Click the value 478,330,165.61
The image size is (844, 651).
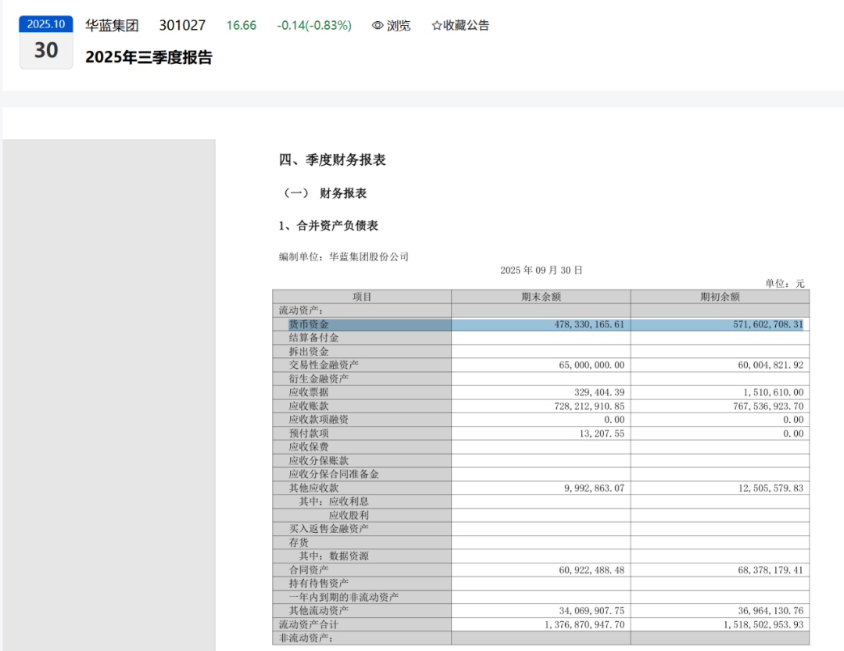tap(589, 324)
